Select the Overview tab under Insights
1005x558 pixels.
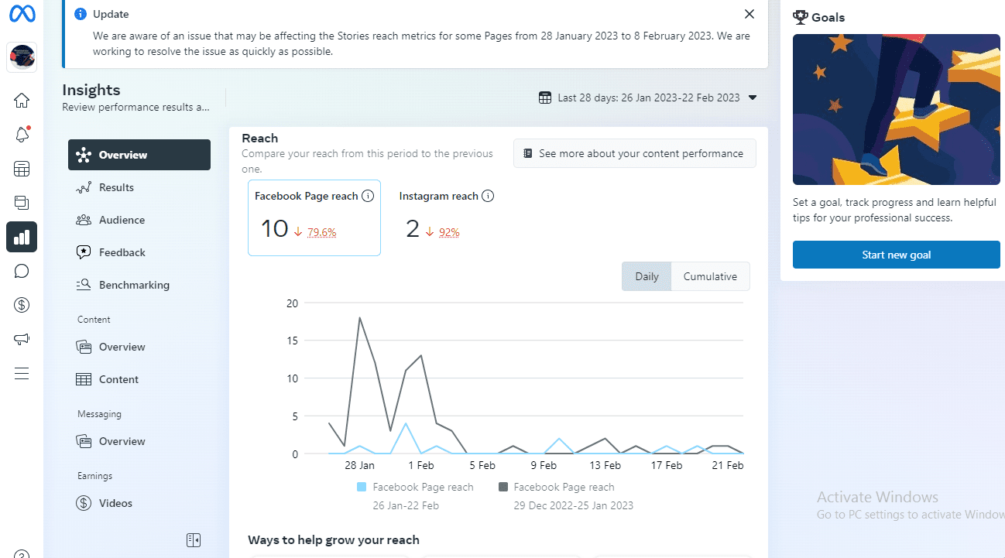139,155
